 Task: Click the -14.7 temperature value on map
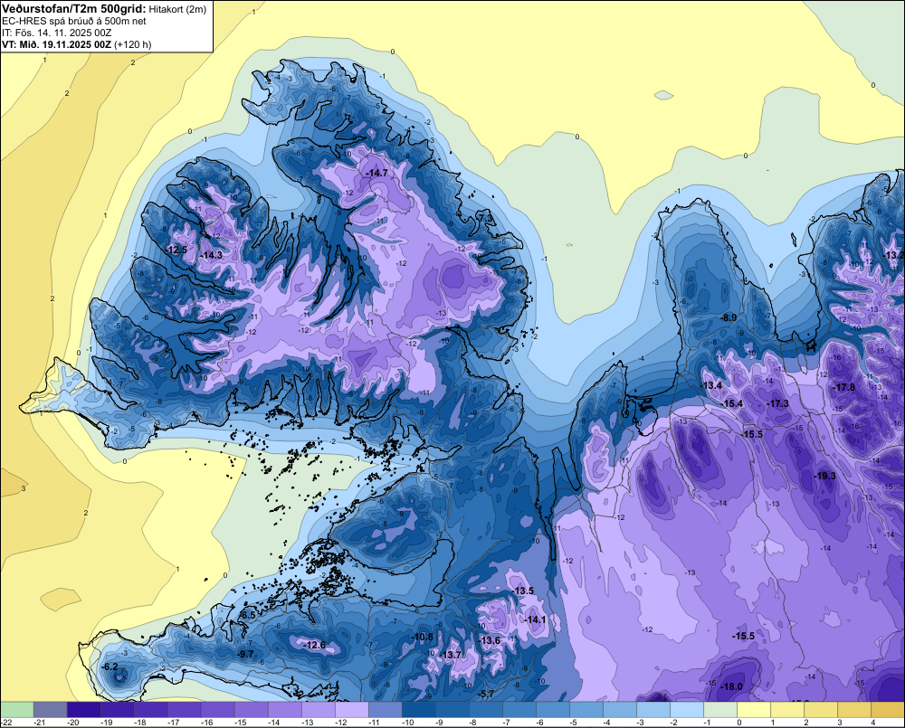(376, 173)
